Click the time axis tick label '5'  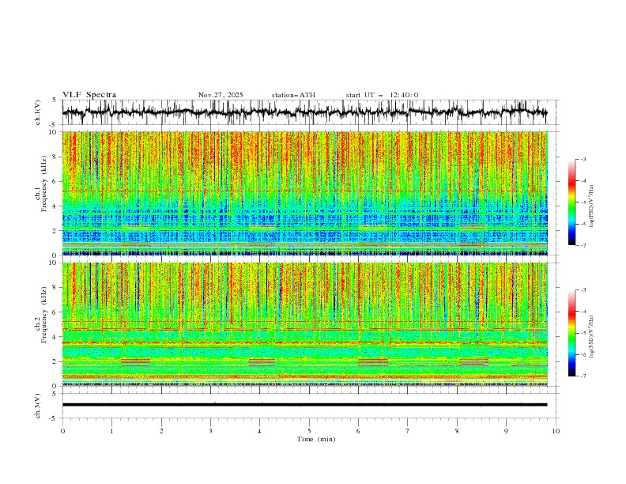coord(309,431)
